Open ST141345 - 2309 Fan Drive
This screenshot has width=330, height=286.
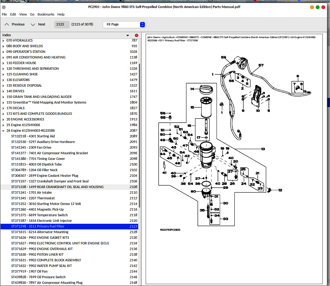69,148
